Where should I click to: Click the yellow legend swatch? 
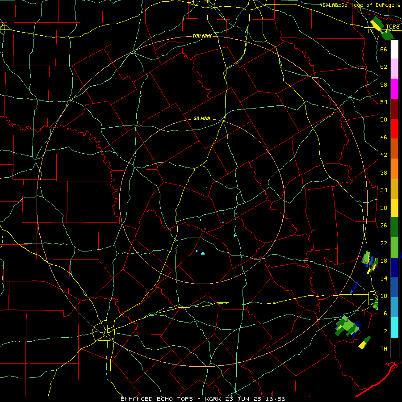click(x=394, y=208)
